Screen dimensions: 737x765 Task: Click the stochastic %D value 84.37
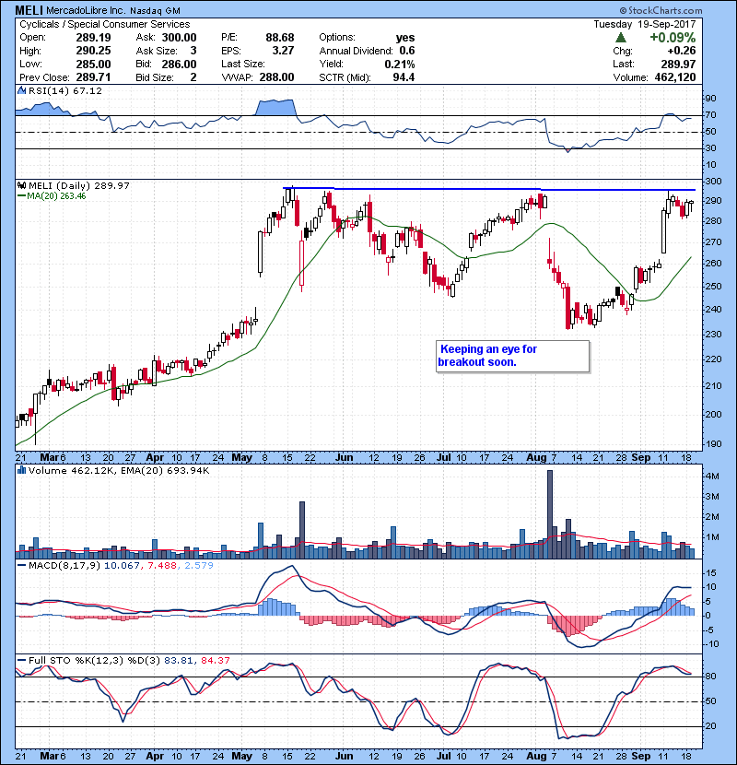(x=215, y=660)
